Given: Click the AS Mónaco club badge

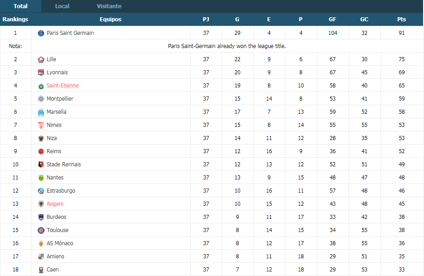Looking at the screenshot, I should [x=41, y=244].
